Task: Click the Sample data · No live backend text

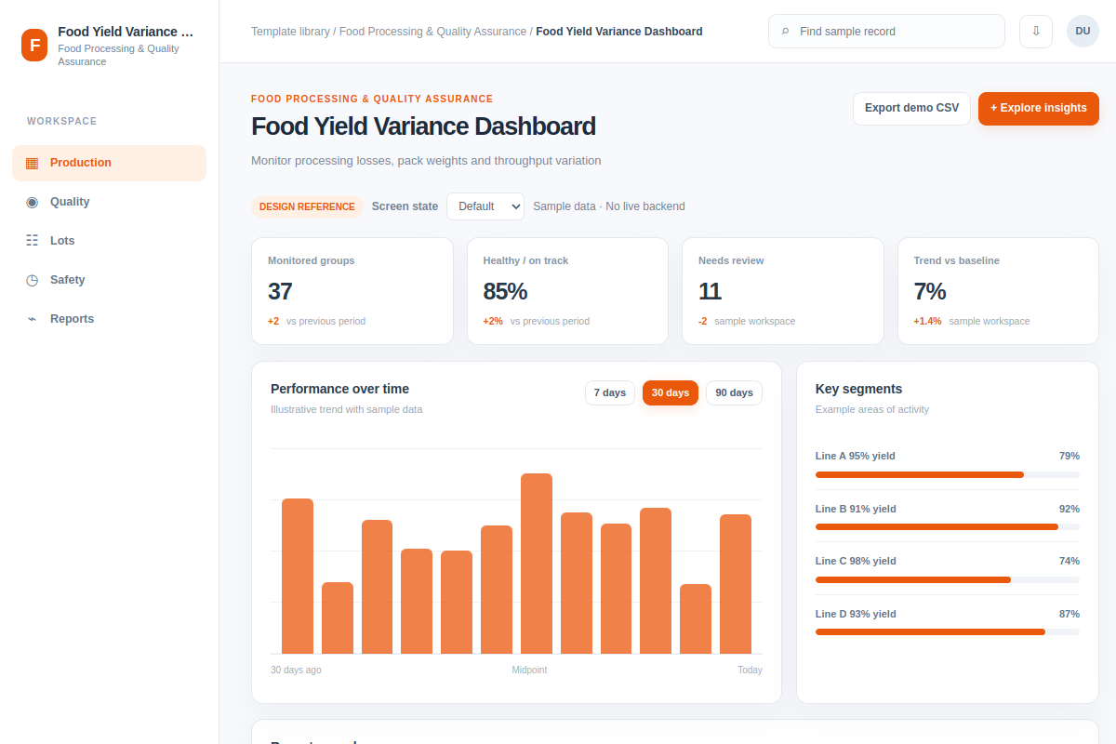Action: [x=609, y=206]
